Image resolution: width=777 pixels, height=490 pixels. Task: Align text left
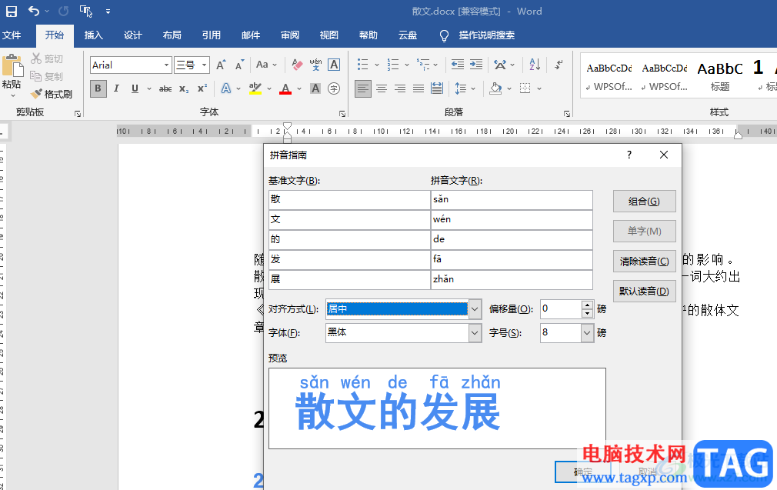point(363,88)
